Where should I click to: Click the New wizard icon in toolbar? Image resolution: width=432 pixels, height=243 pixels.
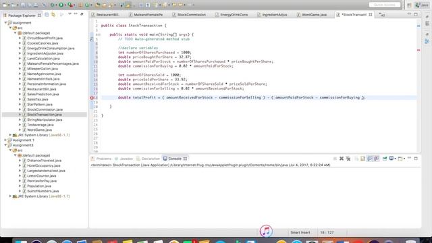click(x=5, y=5)
